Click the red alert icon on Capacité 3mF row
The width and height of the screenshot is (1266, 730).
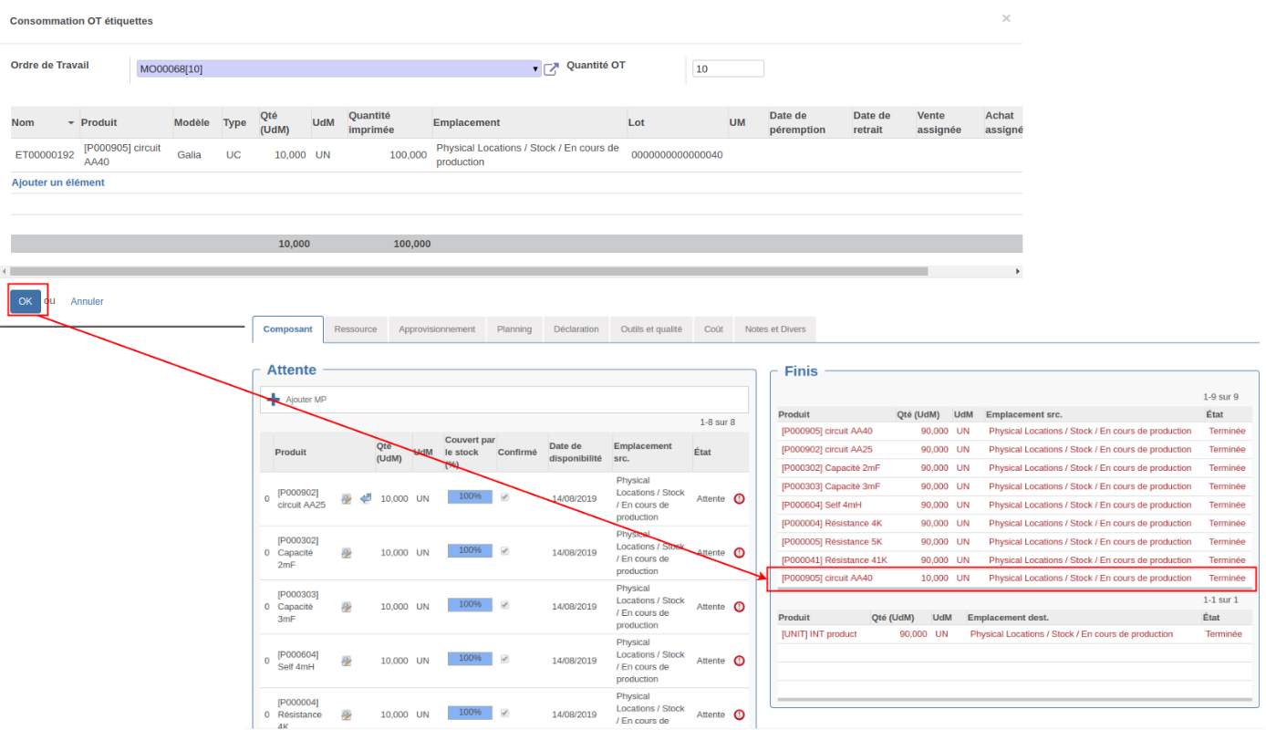click(739, 607)
